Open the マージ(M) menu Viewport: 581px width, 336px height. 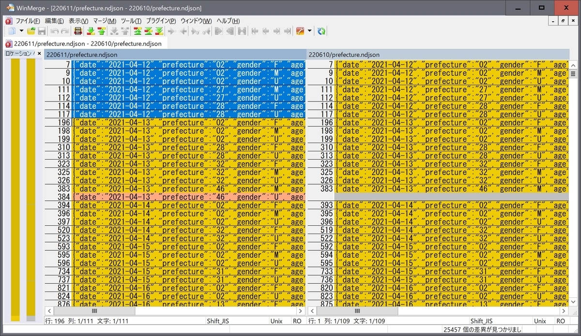coord(105,21)
